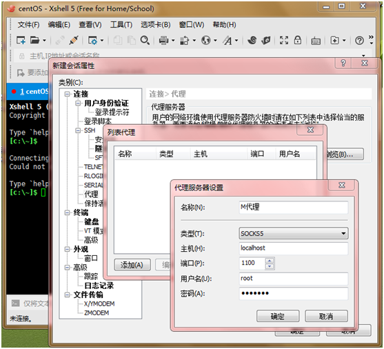
Task: Open the 查看(V) menu
Action: click(90, 25)
